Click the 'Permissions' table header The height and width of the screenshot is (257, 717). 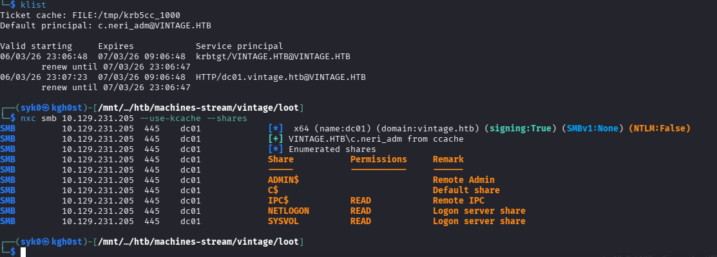(x=379, y=160)
